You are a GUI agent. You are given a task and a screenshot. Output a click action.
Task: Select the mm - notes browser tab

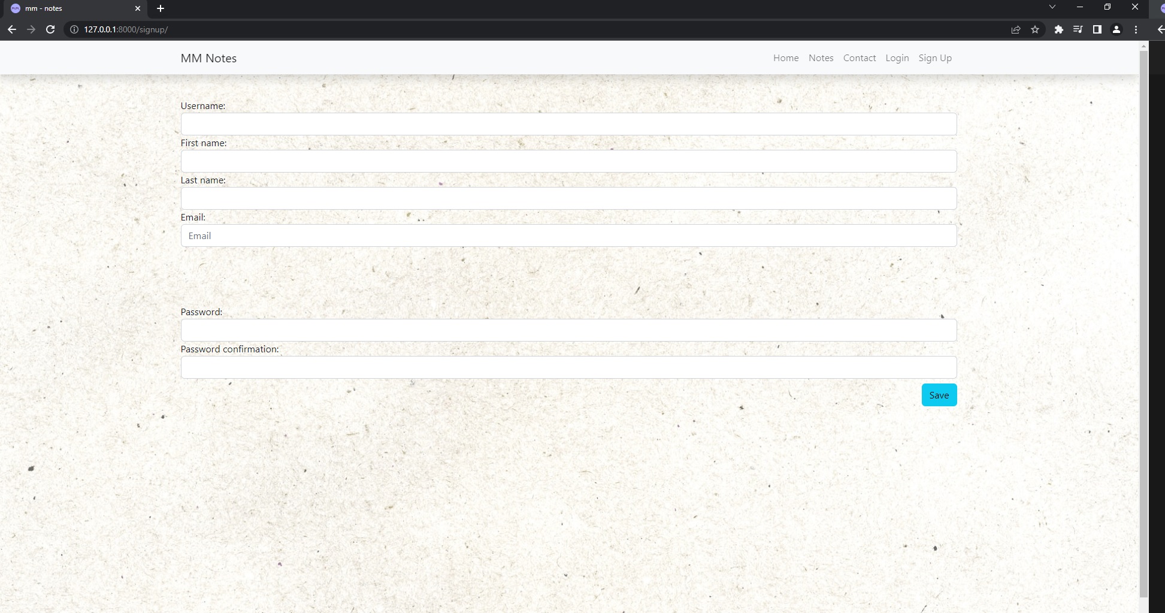(75, 8)
